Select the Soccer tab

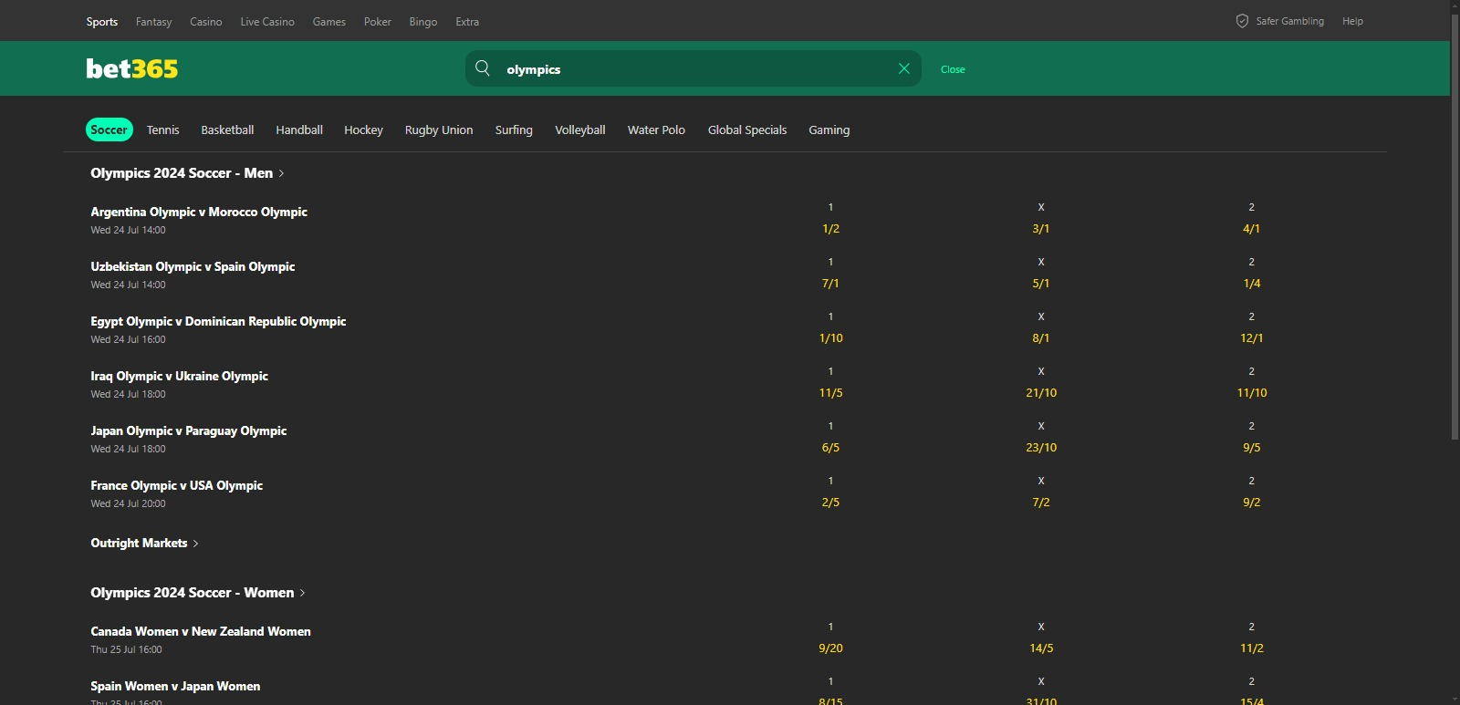pos(109,130)
